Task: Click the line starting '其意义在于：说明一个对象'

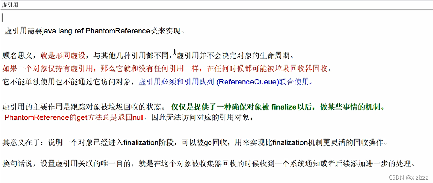Action: (195, 143)
